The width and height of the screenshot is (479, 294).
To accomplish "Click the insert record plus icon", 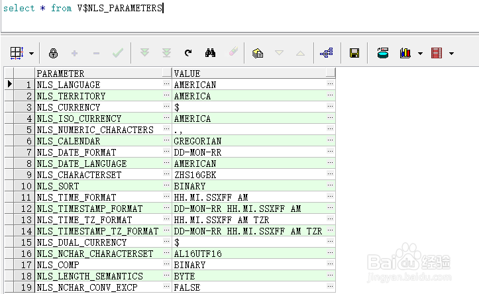I will [74, 54].
